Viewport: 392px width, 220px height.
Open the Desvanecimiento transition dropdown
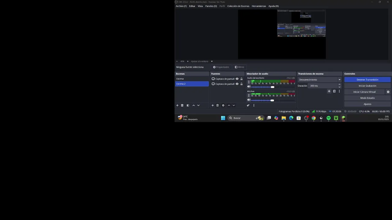point(319,80)
